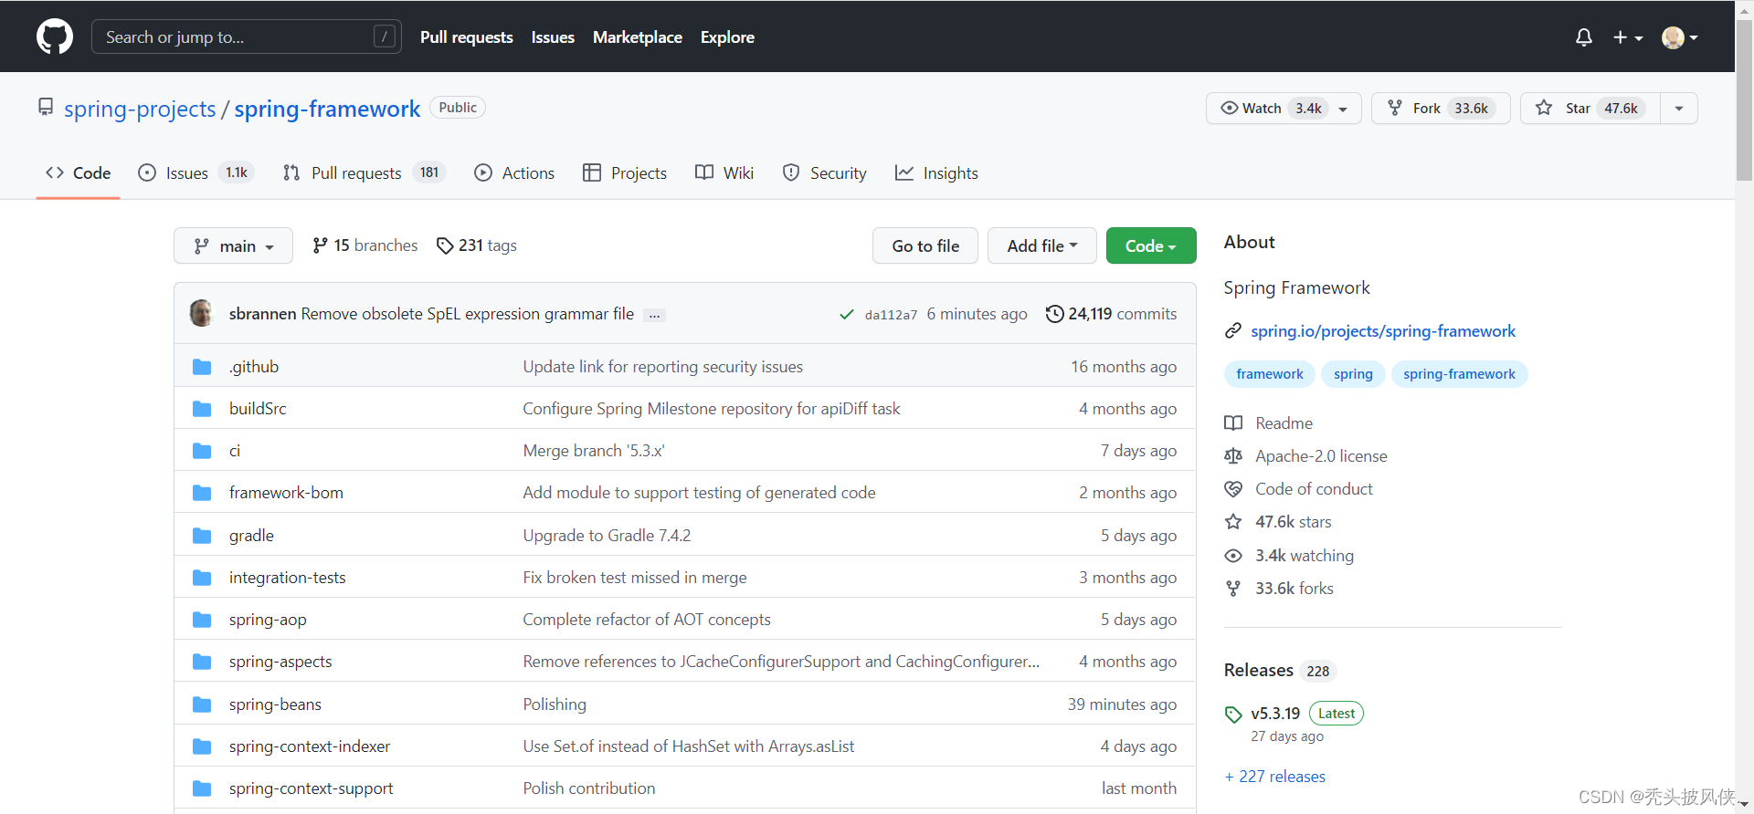Open integration-tests folder icon
1754x814 pixels.
point(202,578)
